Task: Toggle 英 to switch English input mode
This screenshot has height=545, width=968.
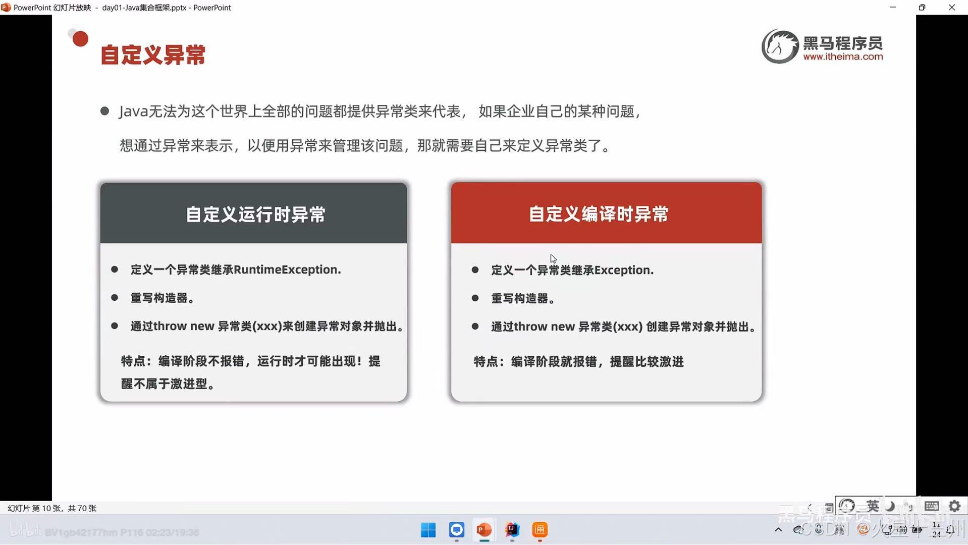Action: [873, 505]
